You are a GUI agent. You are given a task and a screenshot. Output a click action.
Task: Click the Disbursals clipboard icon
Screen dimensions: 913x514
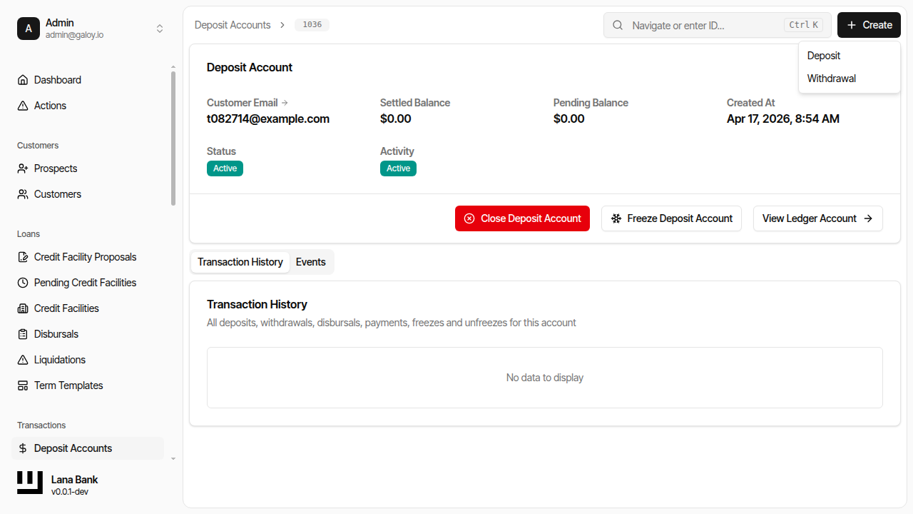coord(23,334)
